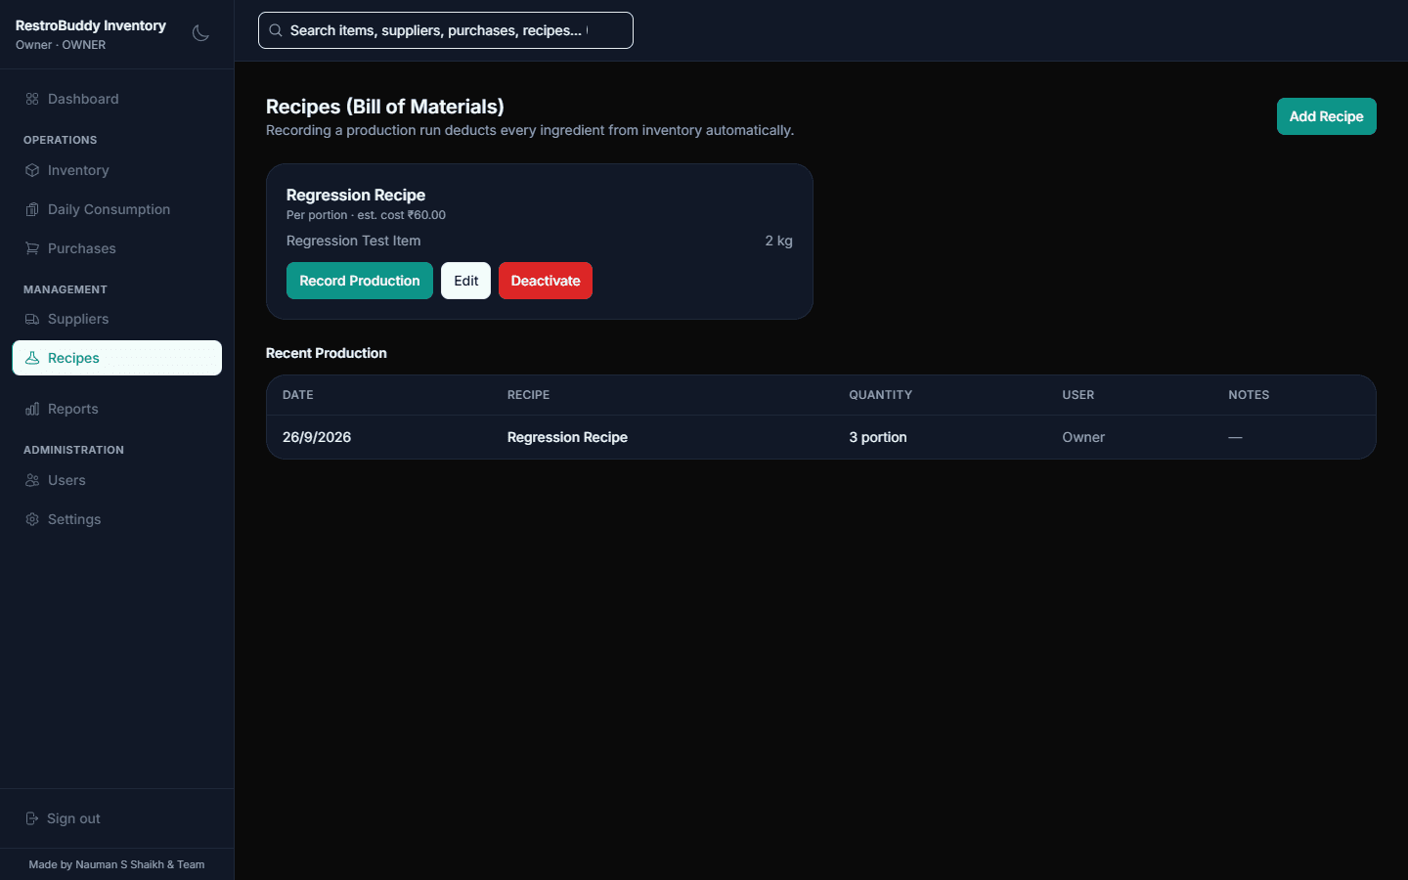Go to Inventory section
Viewport: 1408px width, 880px height.
tap(117, 170)
